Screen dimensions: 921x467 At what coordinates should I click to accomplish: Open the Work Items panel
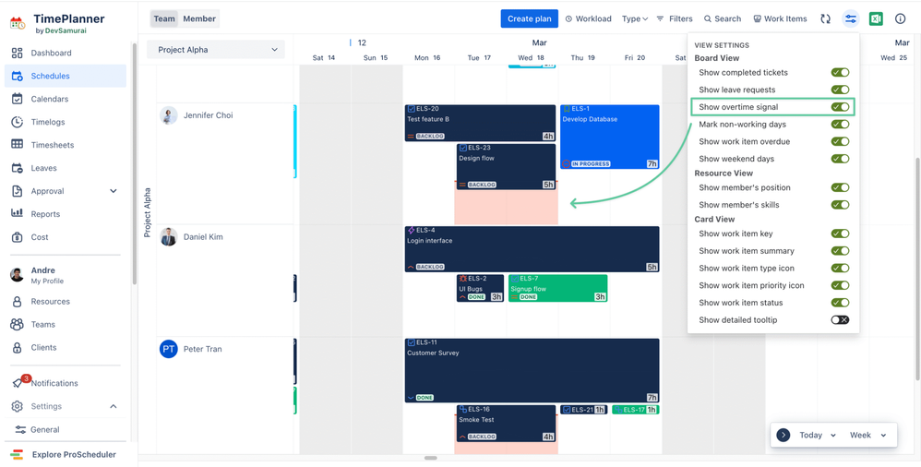pos(780,18)
